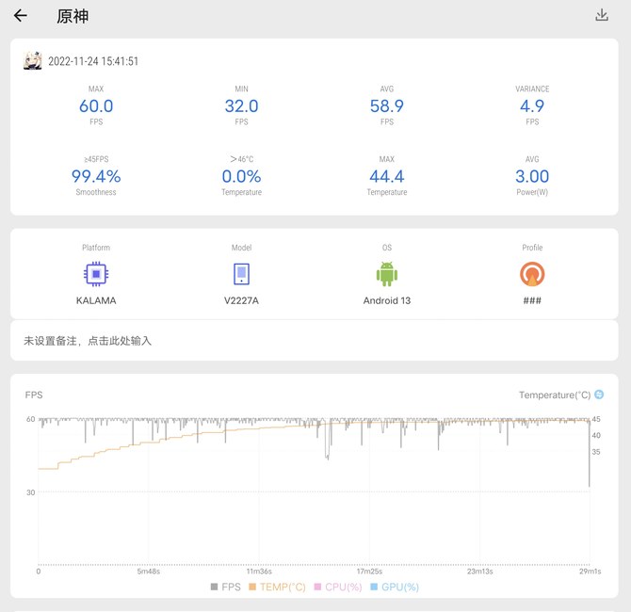Image resolution: width=631 pixels, height=612 pixels.
Task: Tap the KALAMA platform label
Action: (x=96, y=300)
